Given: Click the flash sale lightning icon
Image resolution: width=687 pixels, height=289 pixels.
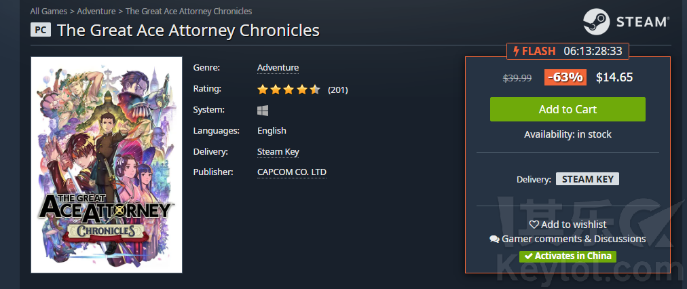Looking at the screenshot, I should (517, 52).
